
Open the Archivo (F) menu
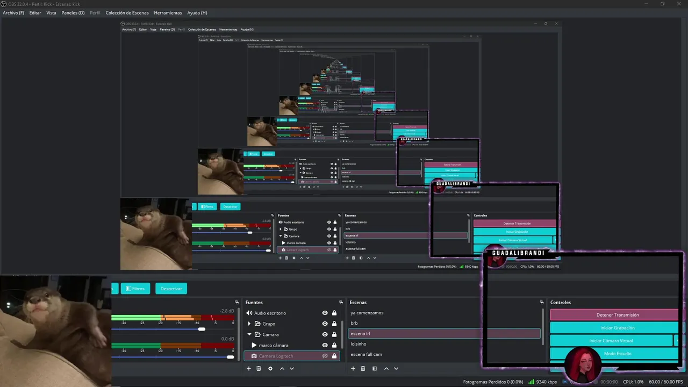13,12
